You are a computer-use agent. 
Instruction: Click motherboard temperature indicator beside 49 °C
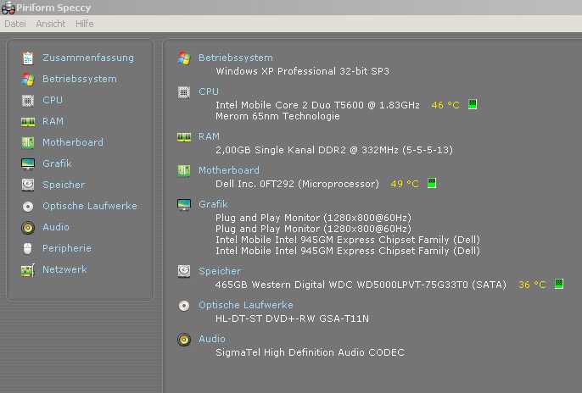431,183
